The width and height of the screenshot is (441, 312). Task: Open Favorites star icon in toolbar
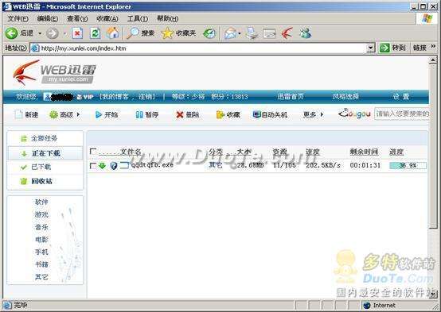click(168, 33)
